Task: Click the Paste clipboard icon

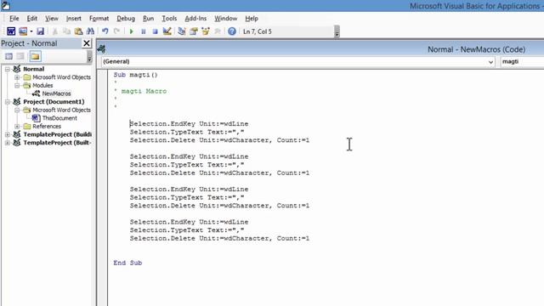Action: point(78,31)
